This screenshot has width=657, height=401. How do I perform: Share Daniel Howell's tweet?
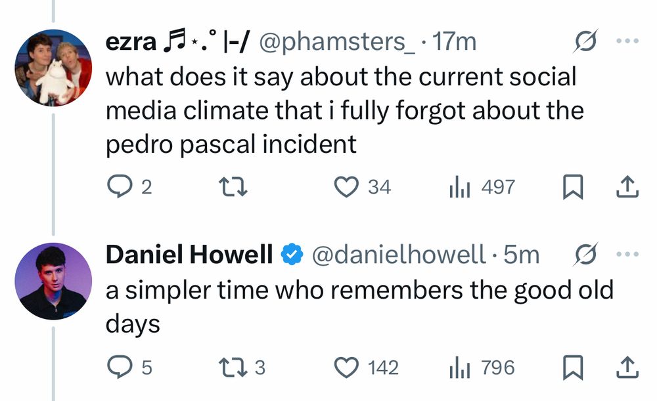click(x=627, y=367)
